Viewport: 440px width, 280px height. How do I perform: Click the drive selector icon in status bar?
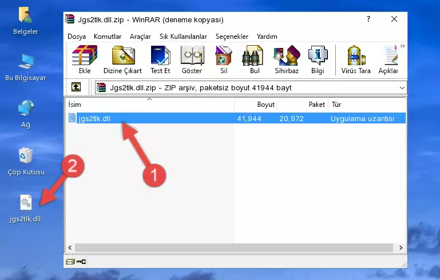(x=70, y=262)
